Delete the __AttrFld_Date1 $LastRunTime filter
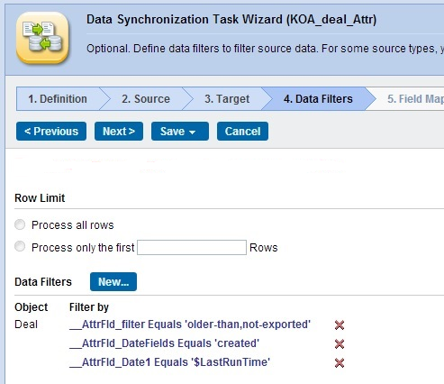This screenshot has height=384, width=444. [340, 362]
